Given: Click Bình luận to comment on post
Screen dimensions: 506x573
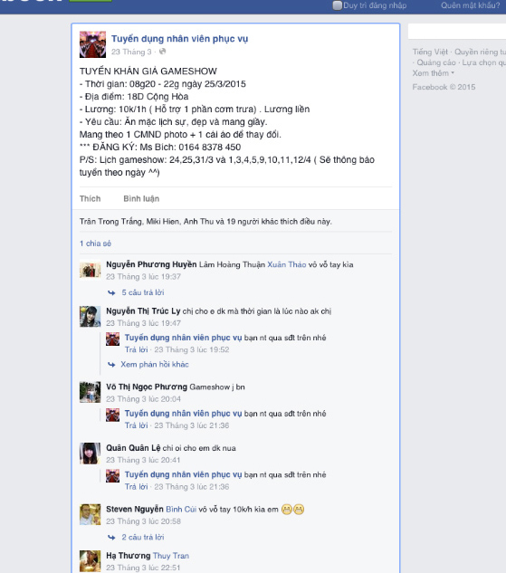Looking at the screenshot, I should [x=141, y=199].
